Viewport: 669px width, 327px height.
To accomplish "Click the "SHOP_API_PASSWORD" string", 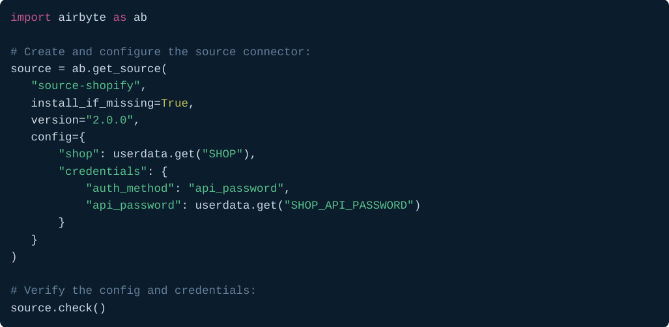I will coord(349,205).
